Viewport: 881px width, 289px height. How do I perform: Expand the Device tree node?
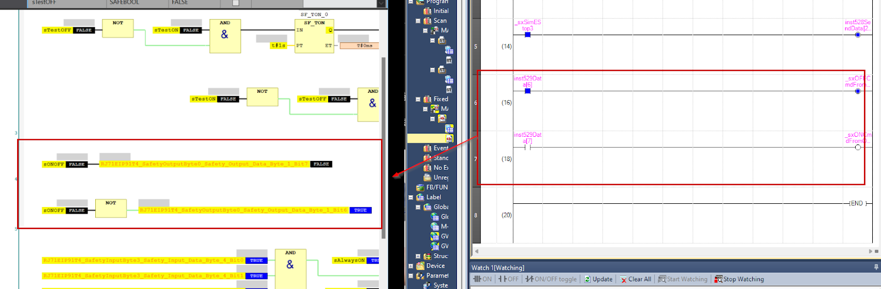click(411, 266)
